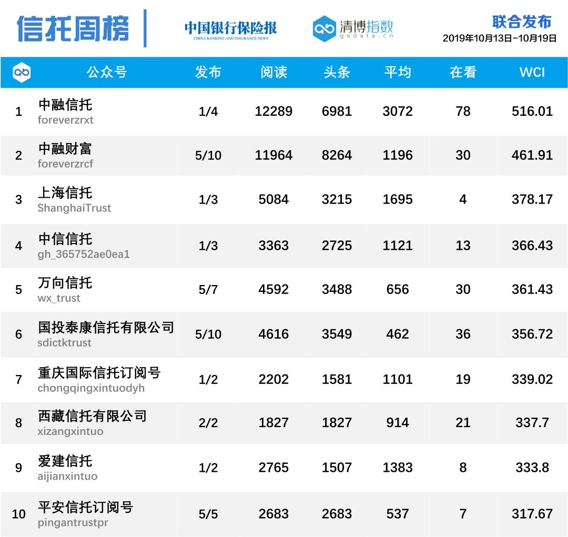Screen dimensions: 568x537
Task: Click the 发布 column header
Action: tap(208, 72)
